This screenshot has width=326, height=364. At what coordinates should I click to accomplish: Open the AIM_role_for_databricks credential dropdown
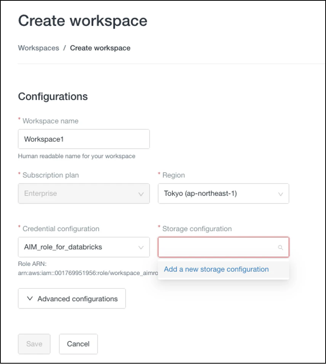(84, 247)
